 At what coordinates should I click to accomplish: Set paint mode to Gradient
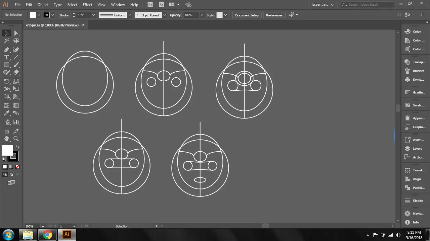pos(11,167)
